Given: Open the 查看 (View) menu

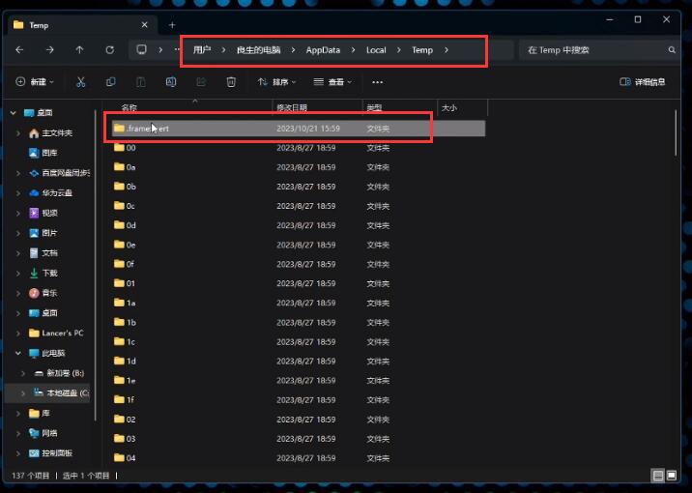Looking at the screenshot, I should (333, 82).
